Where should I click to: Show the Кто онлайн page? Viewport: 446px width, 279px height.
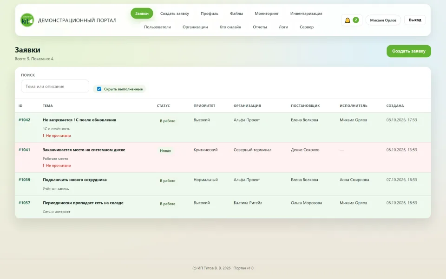click(230, 27)
